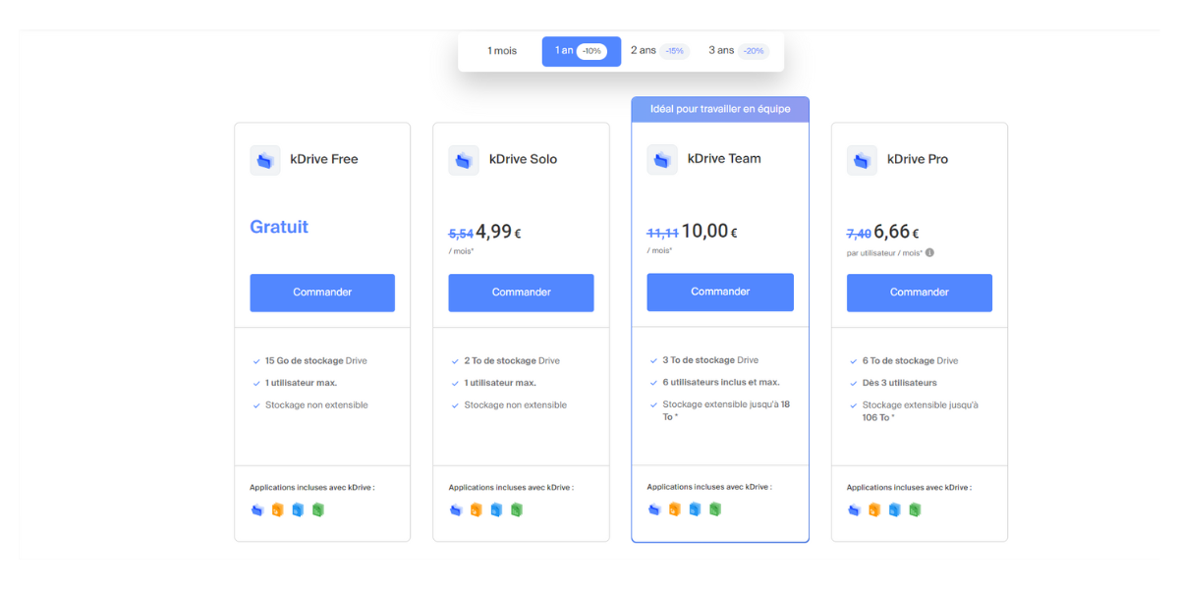Click the blue document app icon in kDrive Team

click(695, 509)
